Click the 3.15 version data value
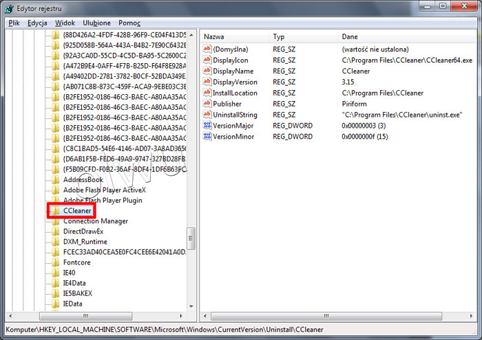Viewport: 482px width, 340px height. click(348, 82)
